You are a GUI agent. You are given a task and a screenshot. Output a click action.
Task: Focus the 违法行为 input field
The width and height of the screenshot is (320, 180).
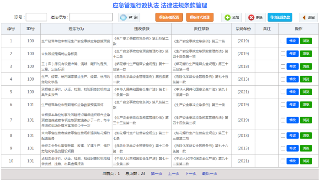[x=91, y=17]
